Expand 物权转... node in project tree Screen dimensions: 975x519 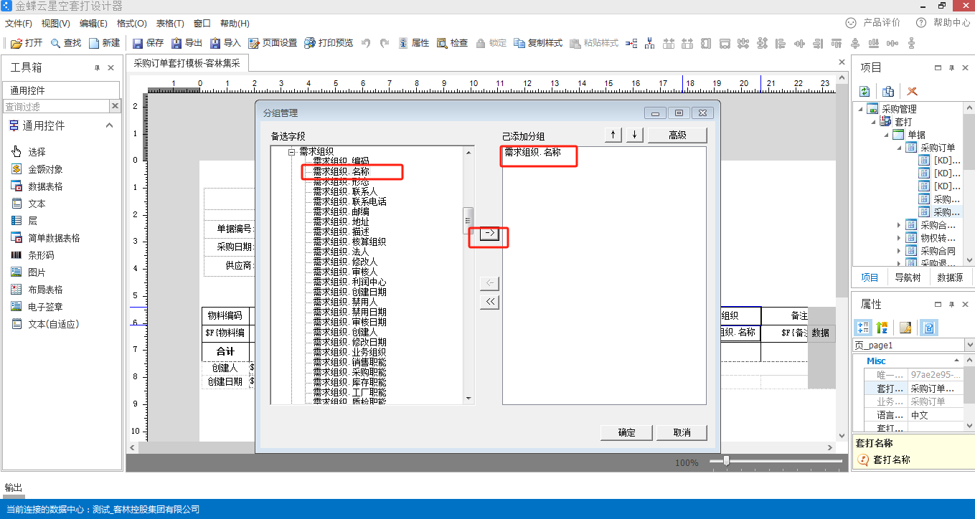click(x=899, y=238)
